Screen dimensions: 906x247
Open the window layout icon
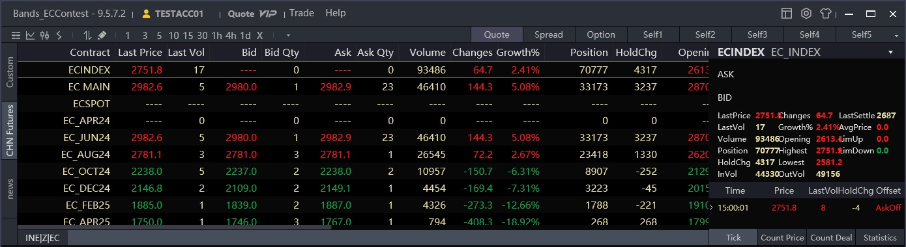point(787,13)
